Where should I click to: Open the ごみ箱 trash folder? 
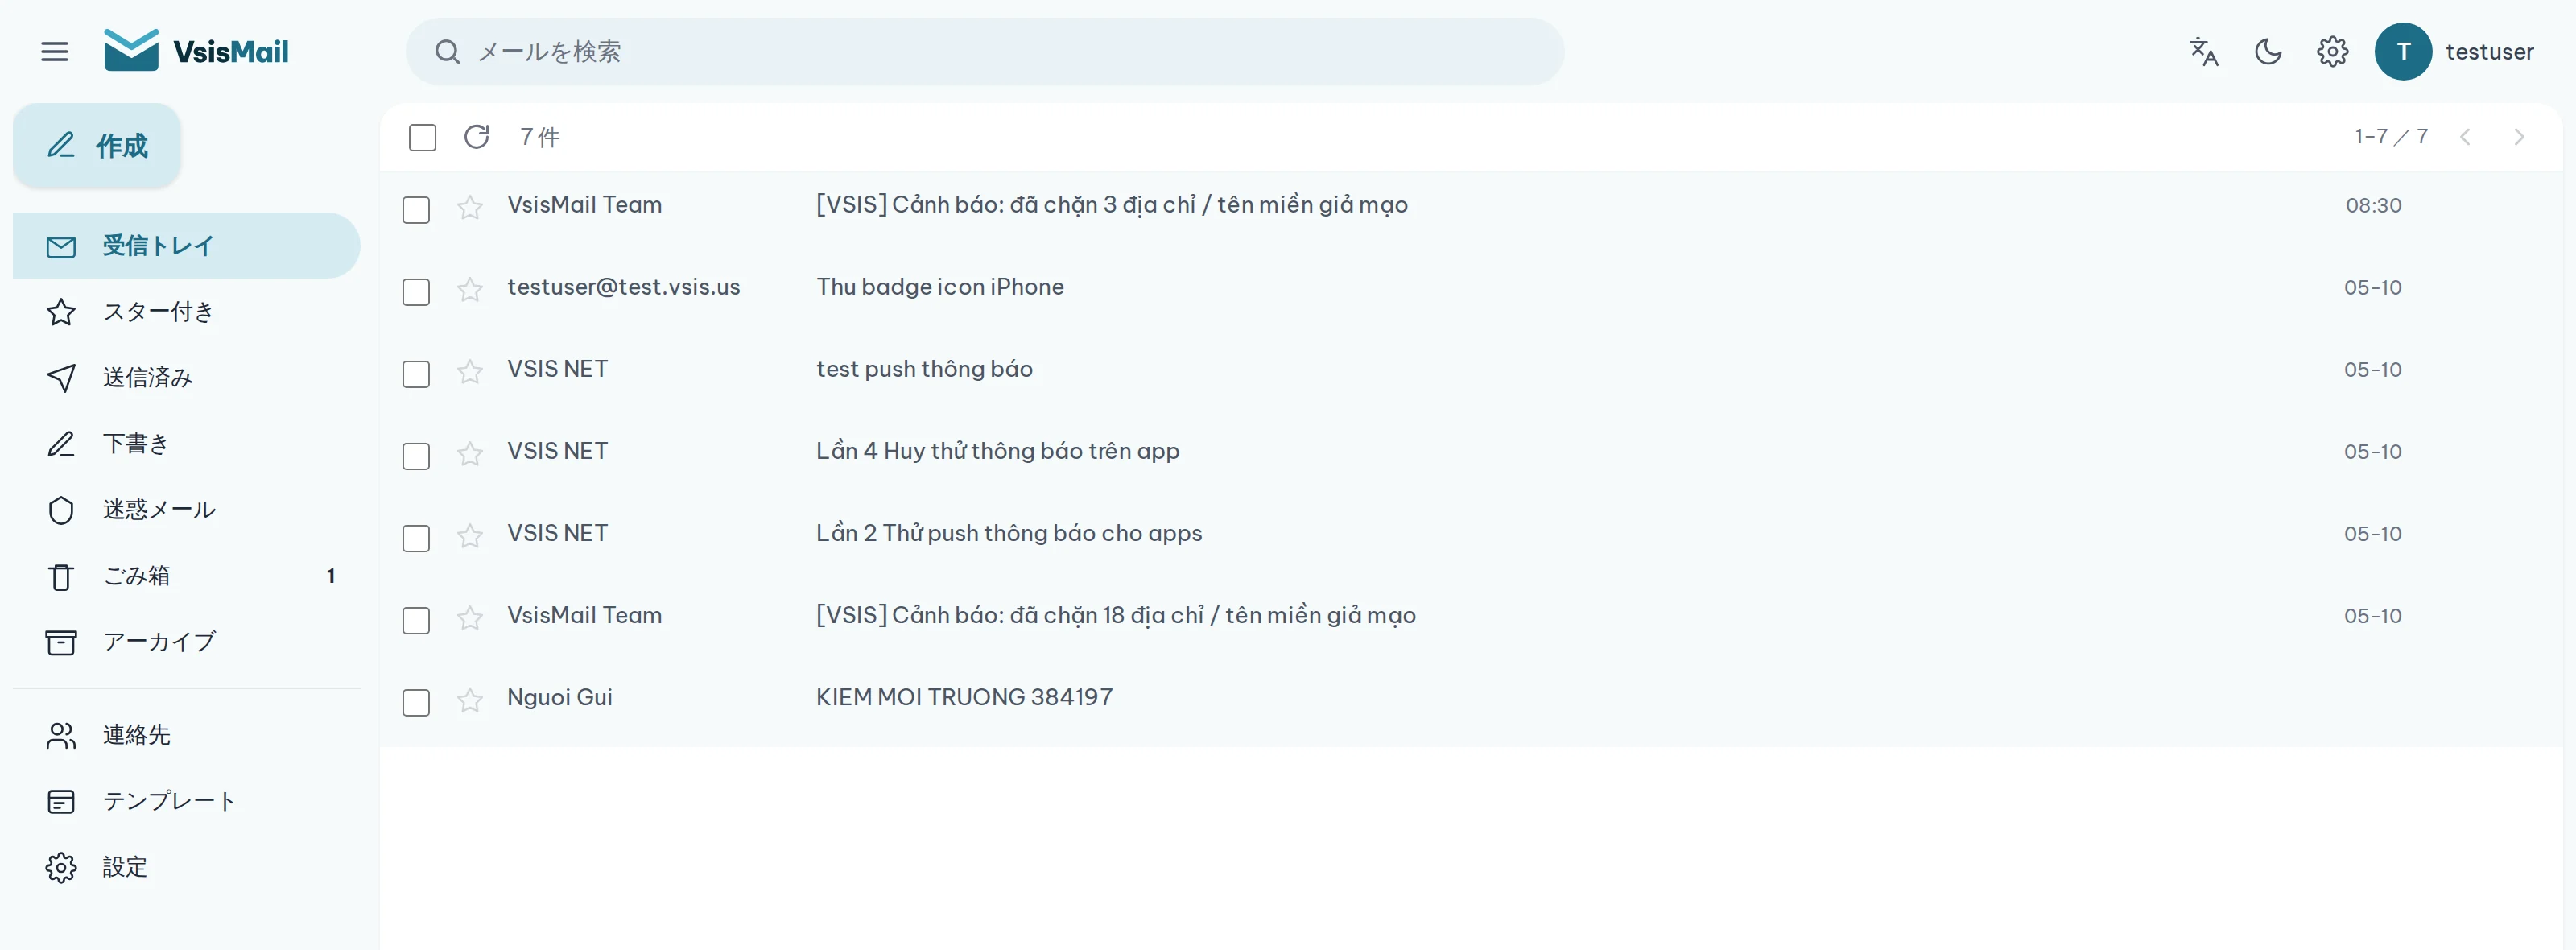(x=187, y=575)
